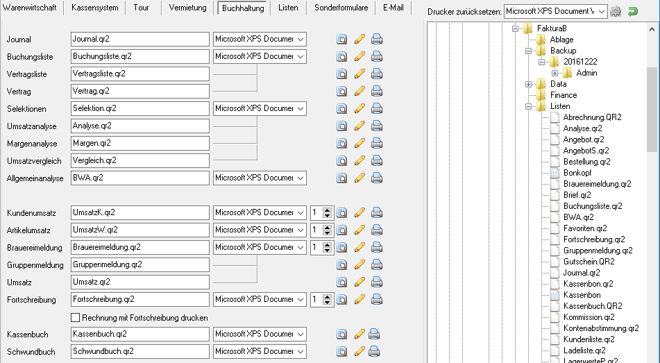Edit the Artikelumsatz report layout
Image resolution: width=660 pixels, height=363 pixels.
pyautogui.click(x=359, y=230)
